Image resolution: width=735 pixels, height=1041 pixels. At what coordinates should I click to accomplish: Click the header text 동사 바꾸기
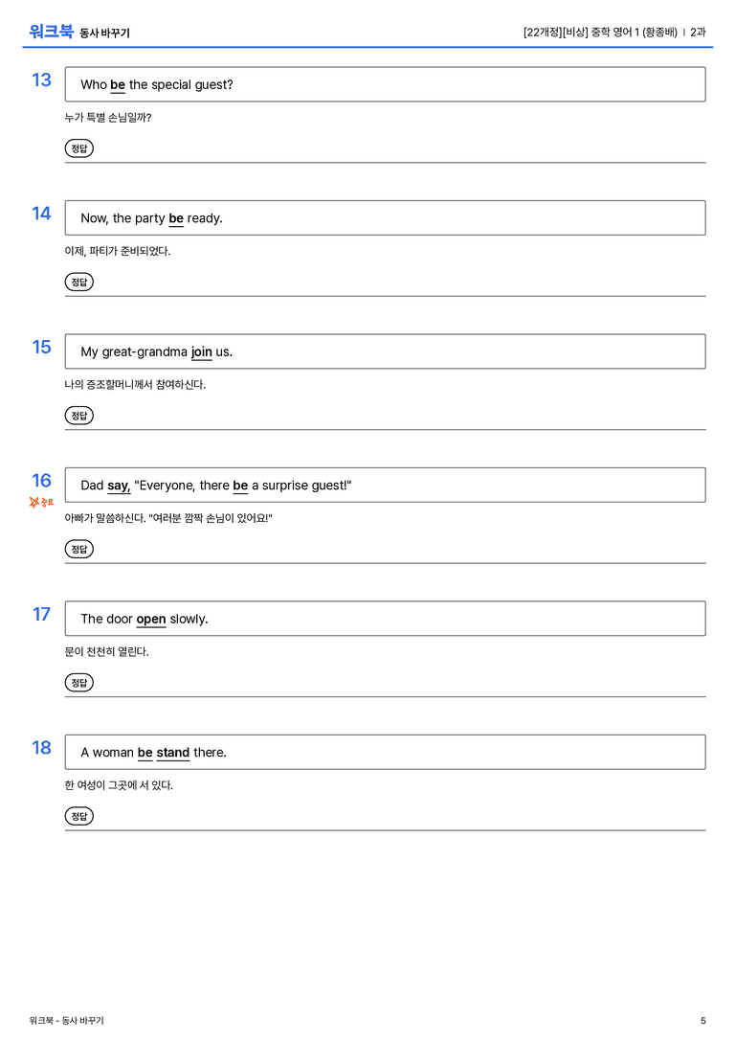click(105, 33)
